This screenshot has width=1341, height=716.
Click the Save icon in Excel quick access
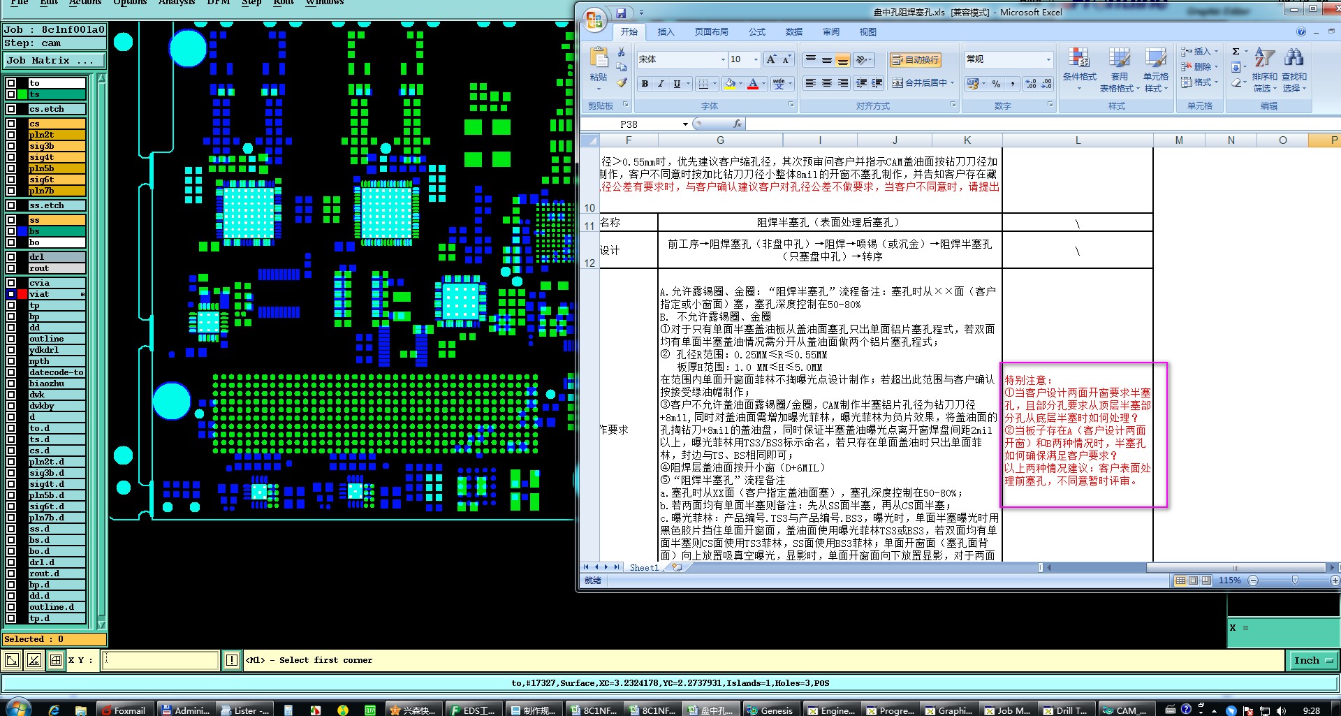(621, 13)
